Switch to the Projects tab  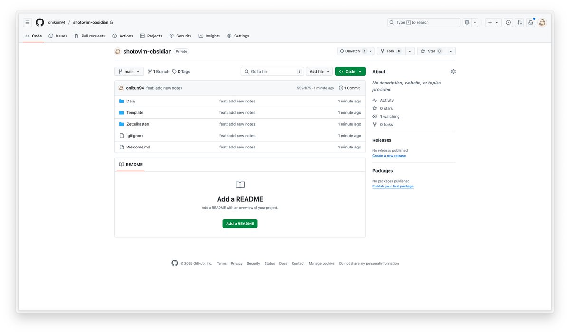tap(151, 36)
